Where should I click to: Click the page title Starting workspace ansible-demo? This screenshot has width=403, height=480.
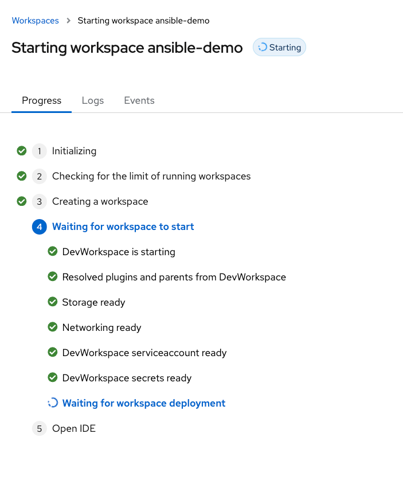[127, 48]
